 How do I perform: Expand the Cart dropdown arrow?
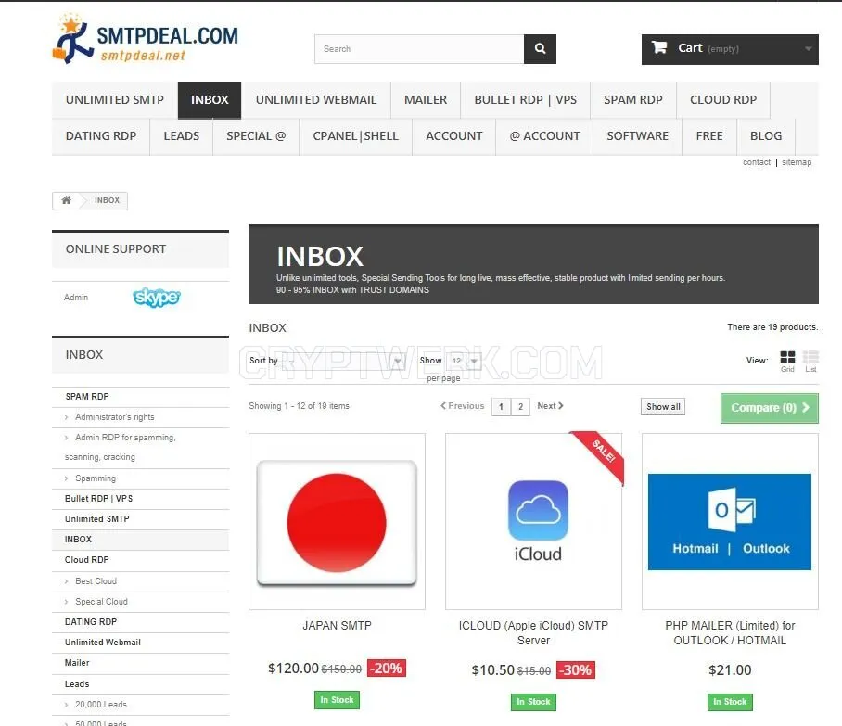point(809,49)
